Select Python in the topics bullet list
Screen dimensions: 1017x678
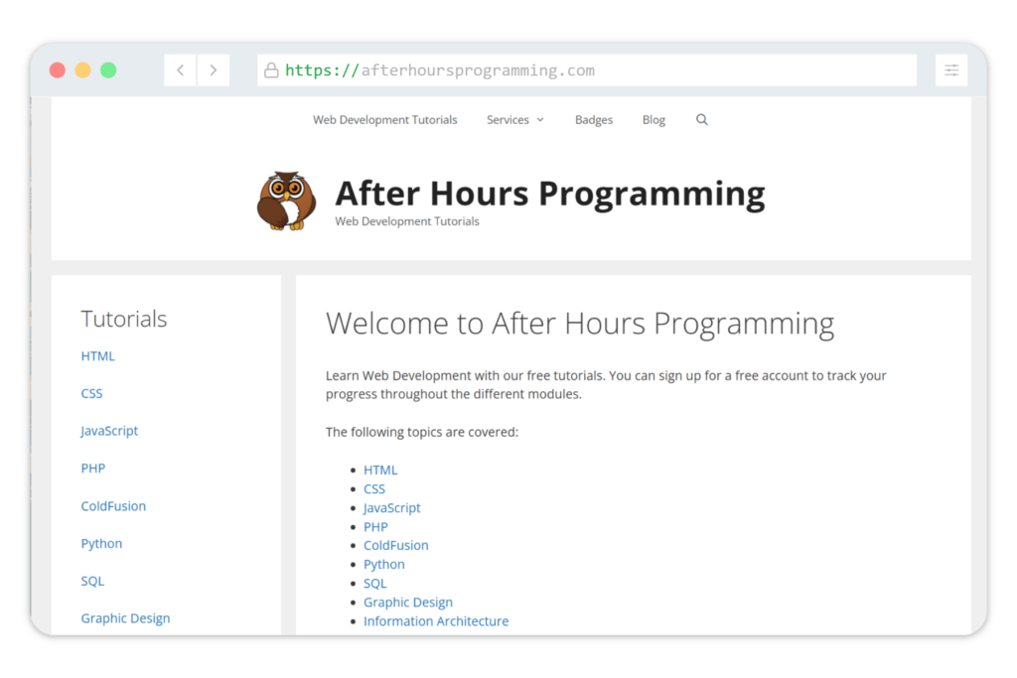click(x=384, y=565)
